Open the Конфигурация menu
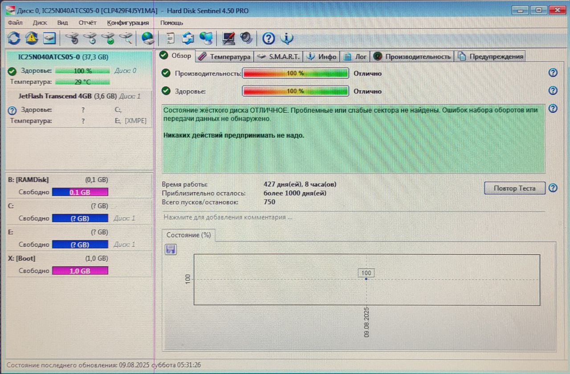Viewport: 570px width, 374px height. pyautogui.click(x=128, y=23)
